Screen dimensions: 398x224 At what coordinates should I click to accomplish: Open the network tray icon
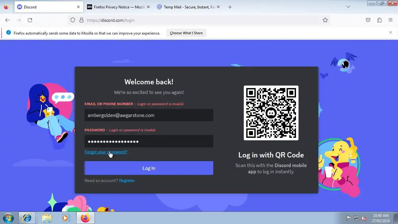[356, 218]
